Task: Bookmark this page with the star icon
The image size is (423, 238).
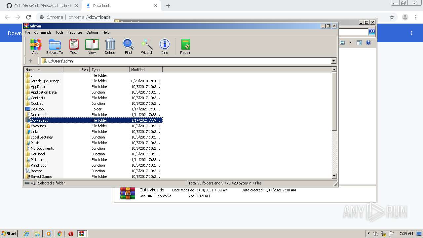Action: pyautogui.click(x=392, y=17)
